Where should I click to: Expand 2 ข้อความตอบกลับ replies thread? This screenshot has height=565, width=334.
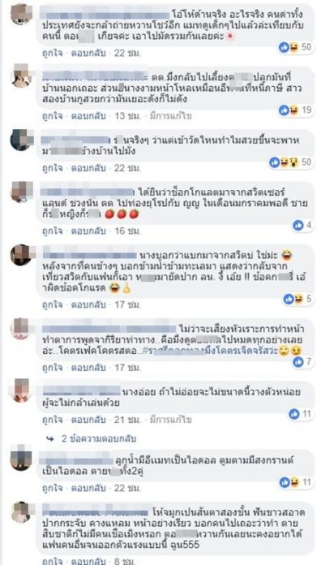coord(99,438)
